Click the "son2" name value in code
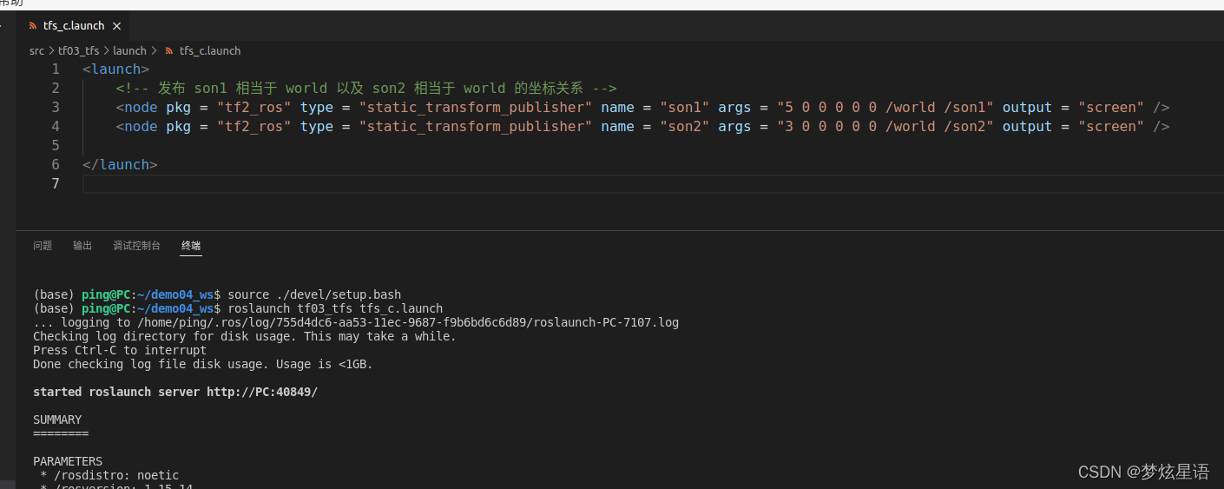The height and width of the screenshot is (489, 1224). [684, 127]
